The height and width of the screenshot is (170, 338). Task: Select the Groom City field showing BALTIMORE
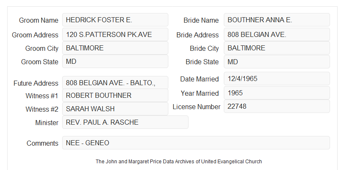pyautogui.click(x=115, y=48)
